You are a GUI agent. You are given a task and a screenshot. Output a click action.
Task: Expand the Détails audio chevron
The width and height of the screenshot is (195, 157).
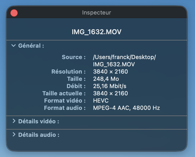coord(14,135)
